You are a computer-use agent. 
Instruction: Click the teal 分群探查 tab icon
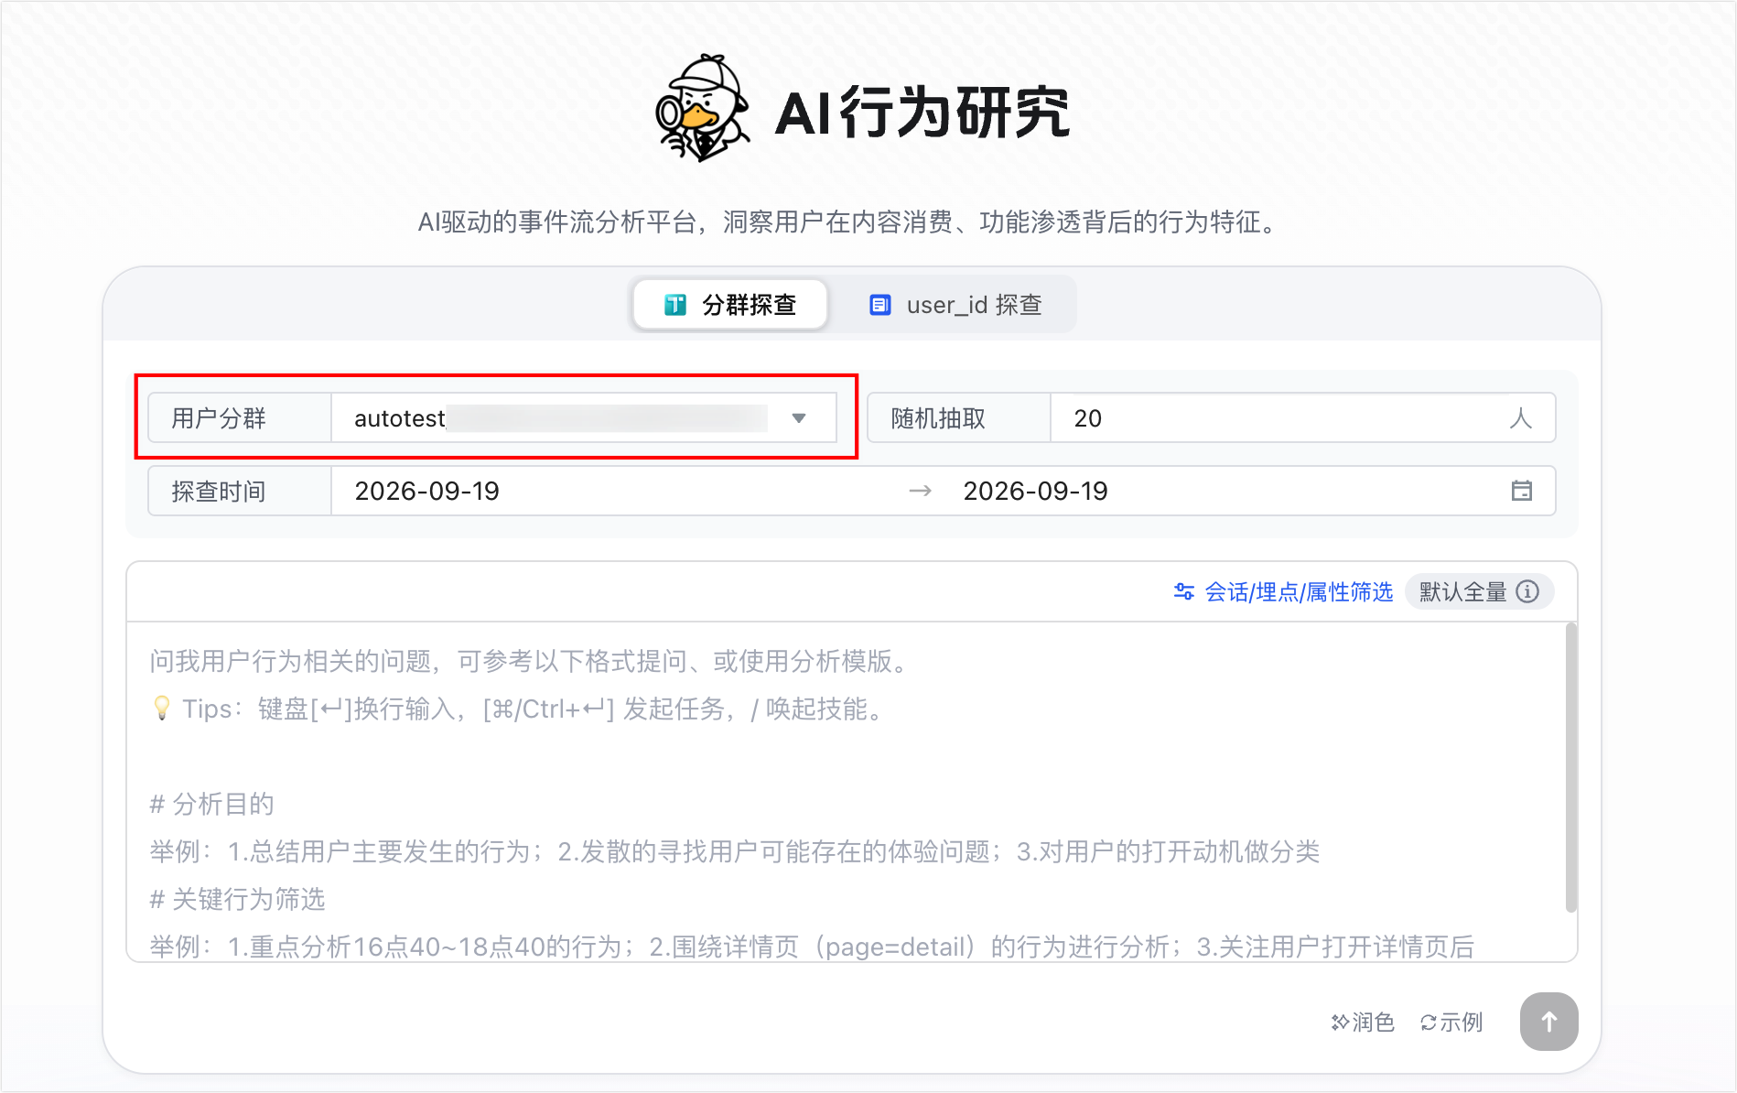pyautogui.click(x=674, y=305)
